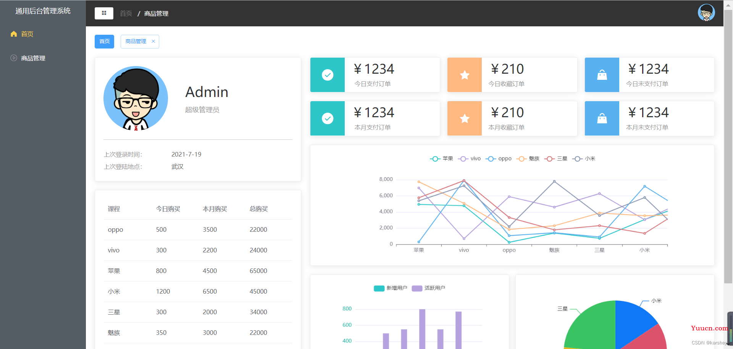This screenshot has height=349, width=733.
Task: Click 本月购买 column header
Action: pyautogui.click(x=215, y=209)
